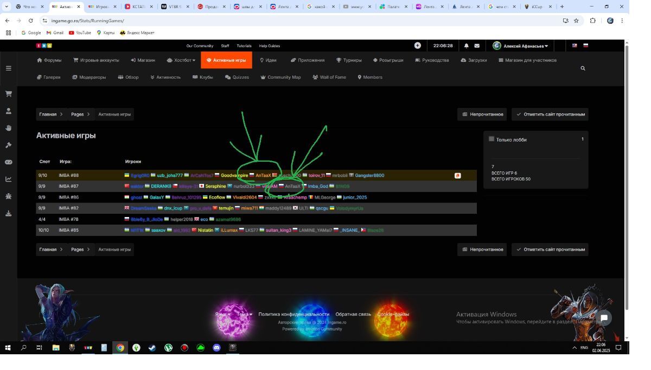The width and height of the screenshot is (651, 370).
Task: Open the messages envelope icon
Action: click(x=477, y=46)
